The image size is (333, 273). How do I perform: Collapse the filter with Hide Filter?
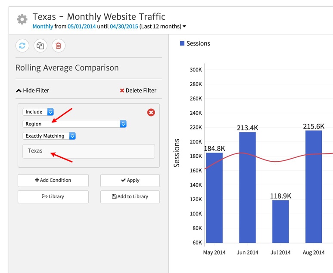(x=32, y=90)
